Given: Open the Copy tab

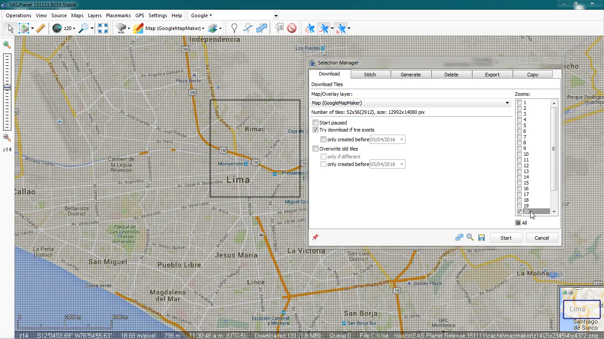Looking at the screenshot, I should 533,75.
